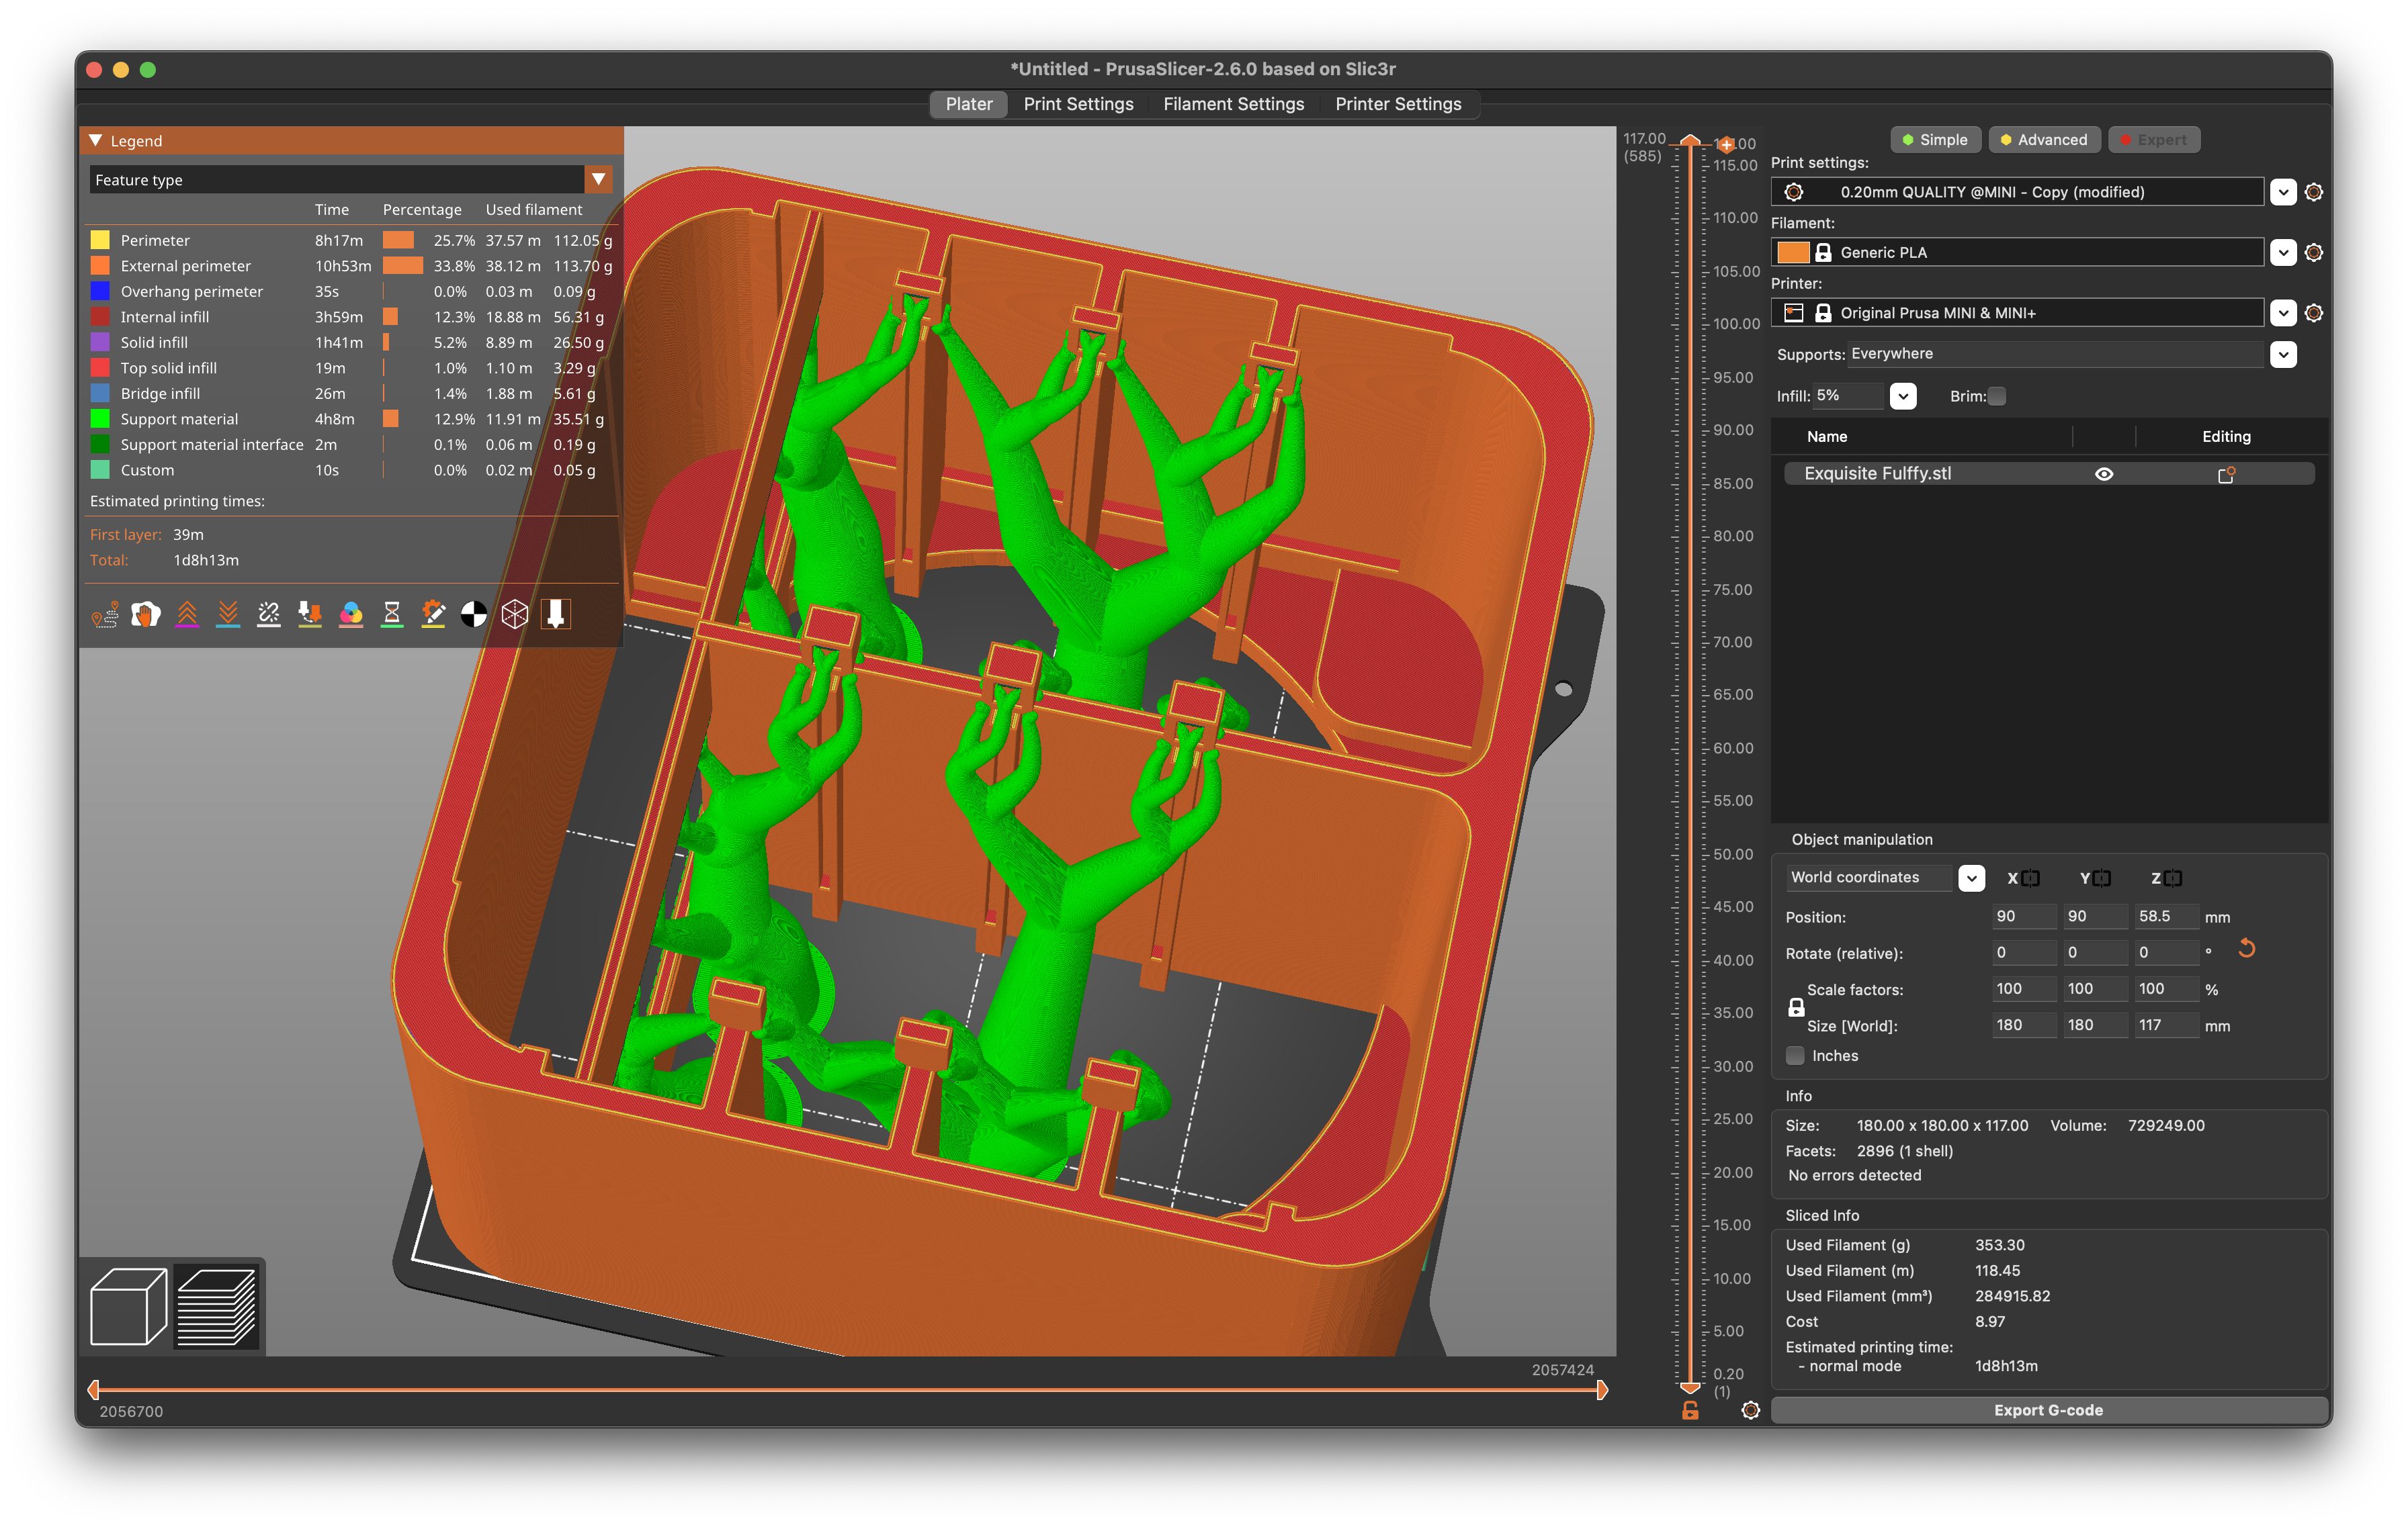The width and height of the screenshot is (2408, 1527).
Task: Click object settings icon for Exquisite Fulffy.stl
Action: pyautogui.click(x=2226, y=475)
